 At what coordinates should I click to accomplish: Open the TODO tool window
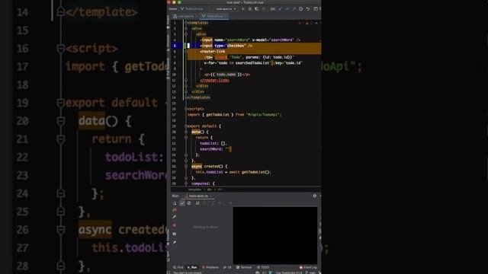point(263,267)
